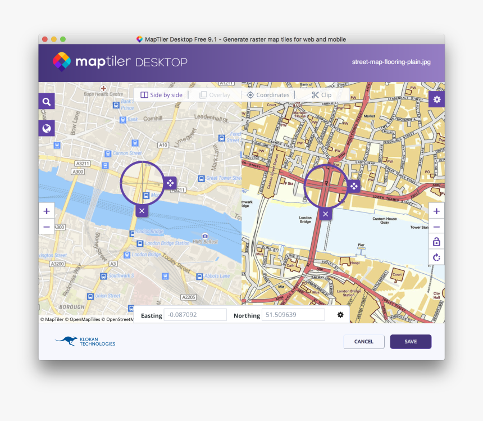Click the Abbots Lane bus stop icon
Screen dimensions: 483x421
[199, 277]
